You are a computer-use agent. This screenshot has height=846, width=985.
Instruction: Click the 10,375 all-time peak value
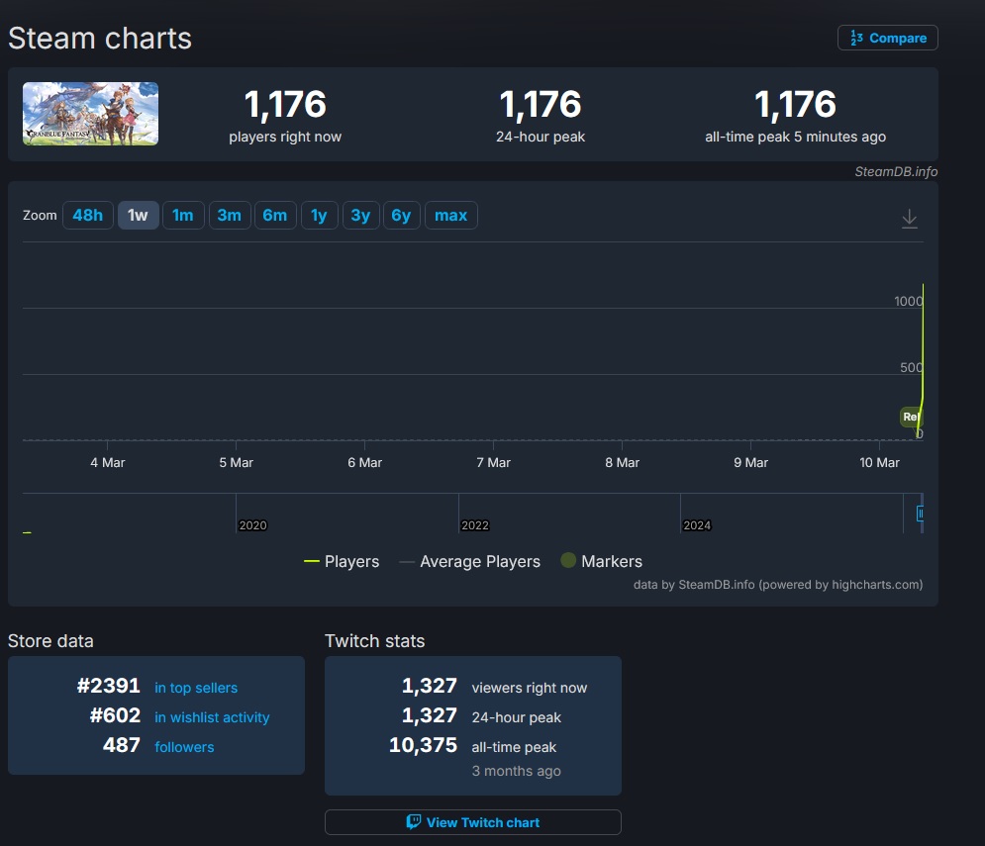point(423,745)
